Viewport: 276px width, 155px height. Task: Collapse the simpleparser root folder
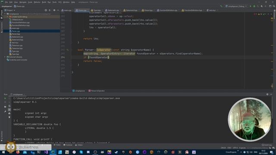coord(5,14)
